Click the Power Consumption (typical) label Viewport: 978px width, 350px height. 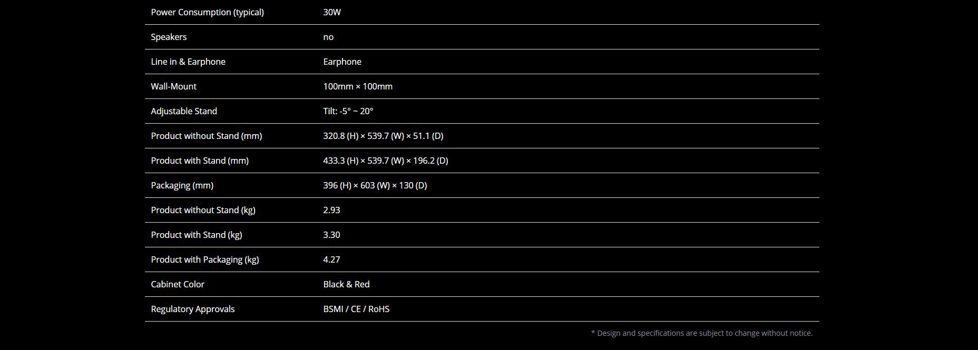pos(207,12)
